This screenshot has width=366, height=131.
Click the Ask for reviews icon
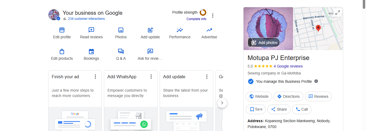pyautogui.click(x=150, y=51)
